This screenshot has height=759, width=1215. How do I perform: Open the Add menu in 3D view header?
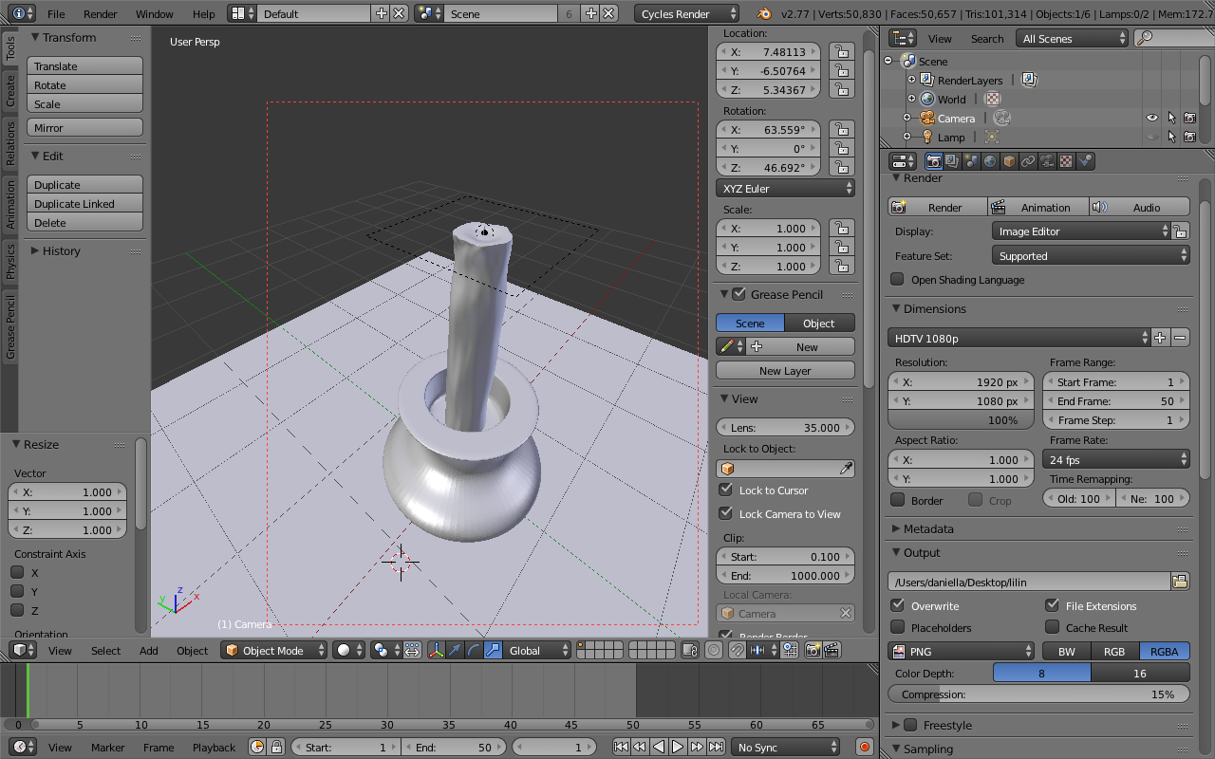149,650
